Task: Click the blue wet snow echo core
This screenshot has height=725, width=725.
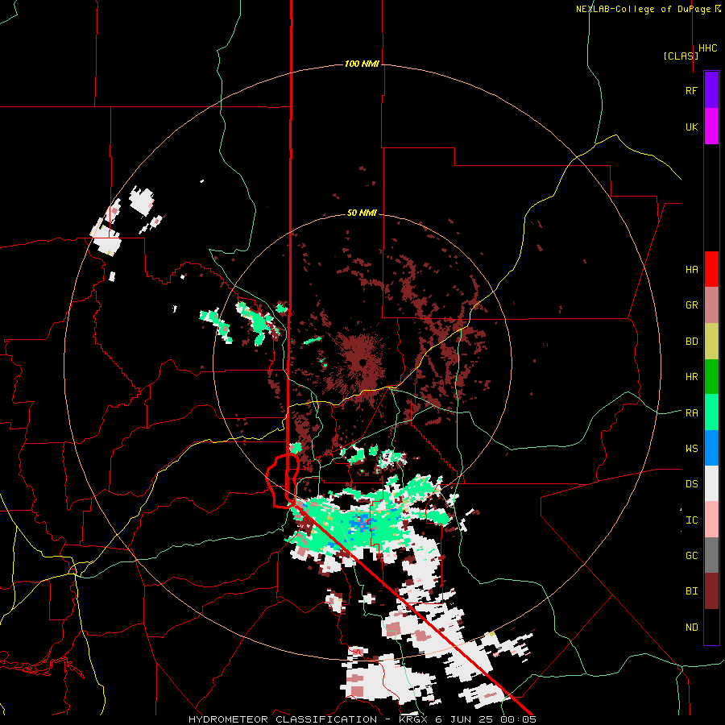Action: [x=359, y=523]
